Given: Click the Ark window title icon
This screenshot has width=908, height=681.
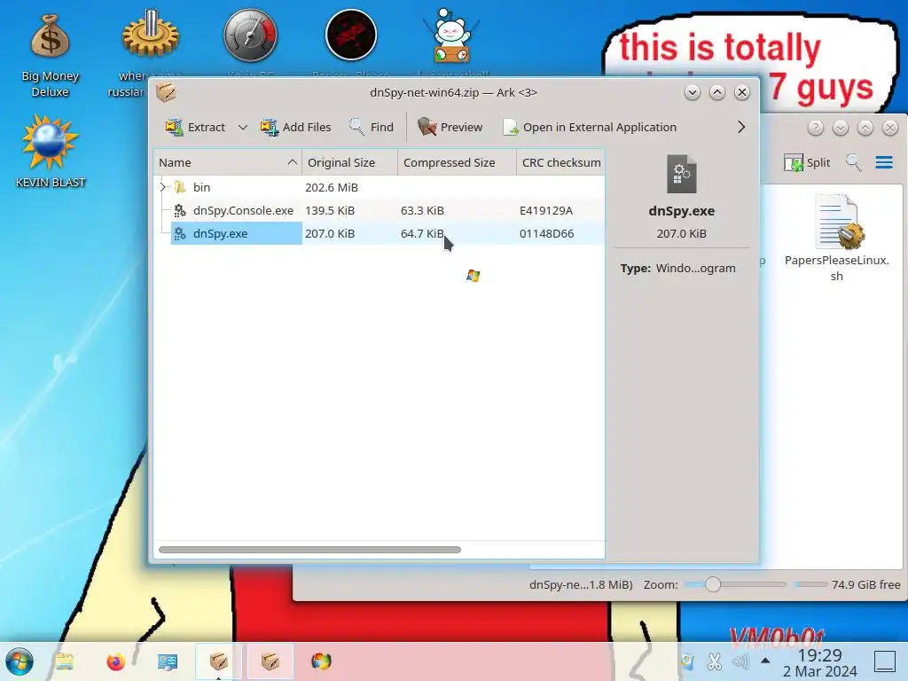Looking at the screenshot, I should 166,92.
